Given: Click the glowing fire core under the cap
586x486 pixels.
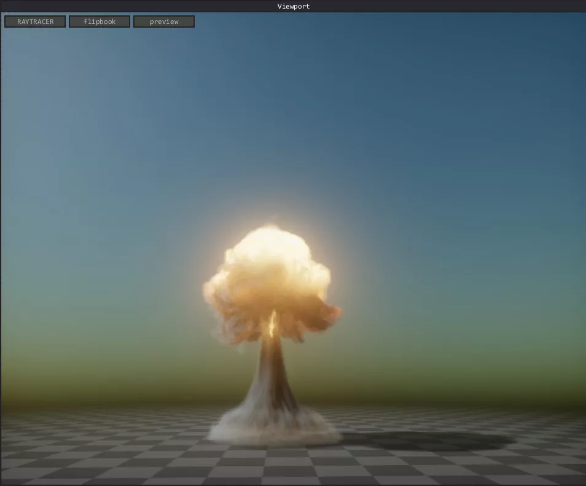Looking at the screenshot, I should pos(272,324).
